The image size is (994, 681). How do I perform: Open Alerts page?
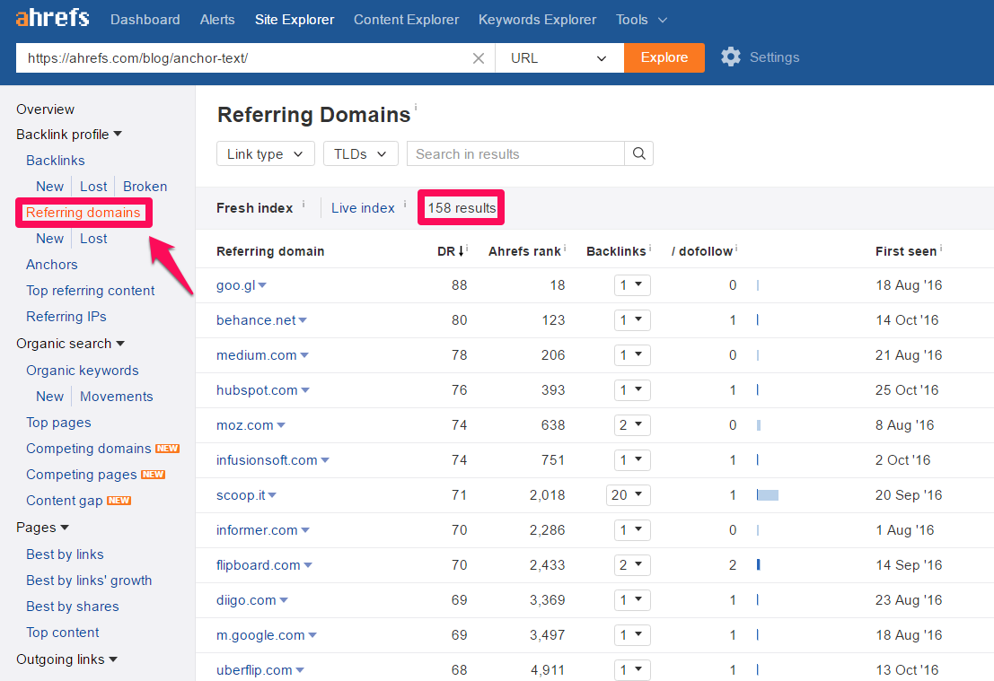[217, 20]
